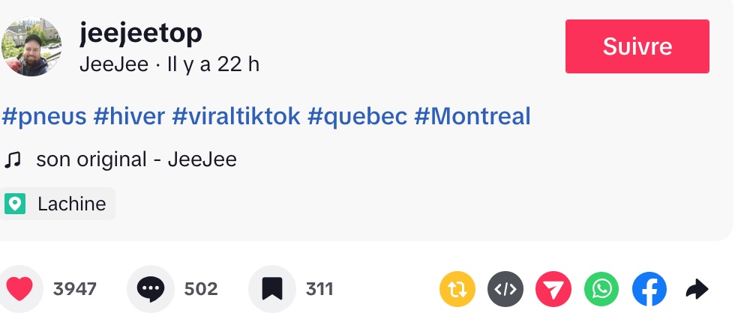Repost using the yellow arrows icon
744x325 pixels.
coord(457,289)
